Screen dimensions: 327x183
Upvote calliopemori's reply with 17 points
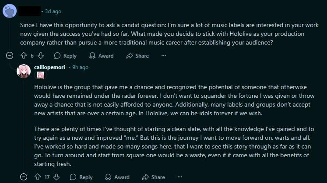[38, 177]
